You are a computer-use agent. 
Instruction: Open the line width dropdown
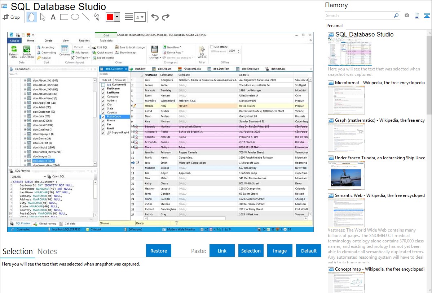click(140, 17)
